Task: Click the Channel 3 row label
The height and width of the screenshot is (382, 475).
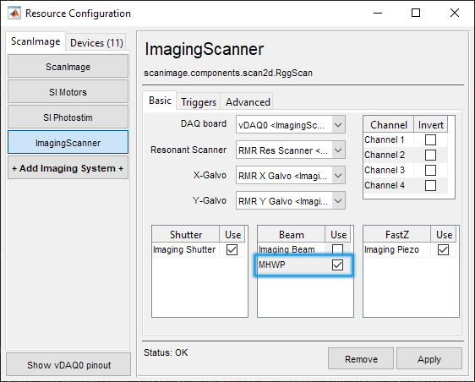Action: [384, 170]
